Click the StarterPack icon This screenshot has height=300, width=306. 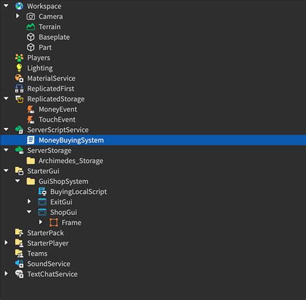(x=19, y=233)
